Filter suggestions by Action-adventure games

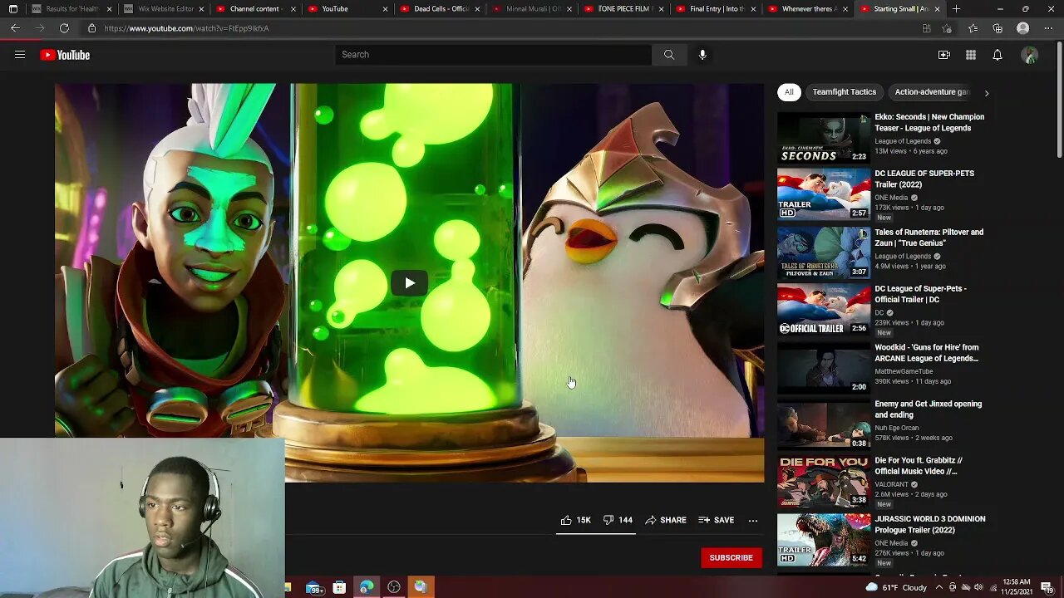click(932, 92)
